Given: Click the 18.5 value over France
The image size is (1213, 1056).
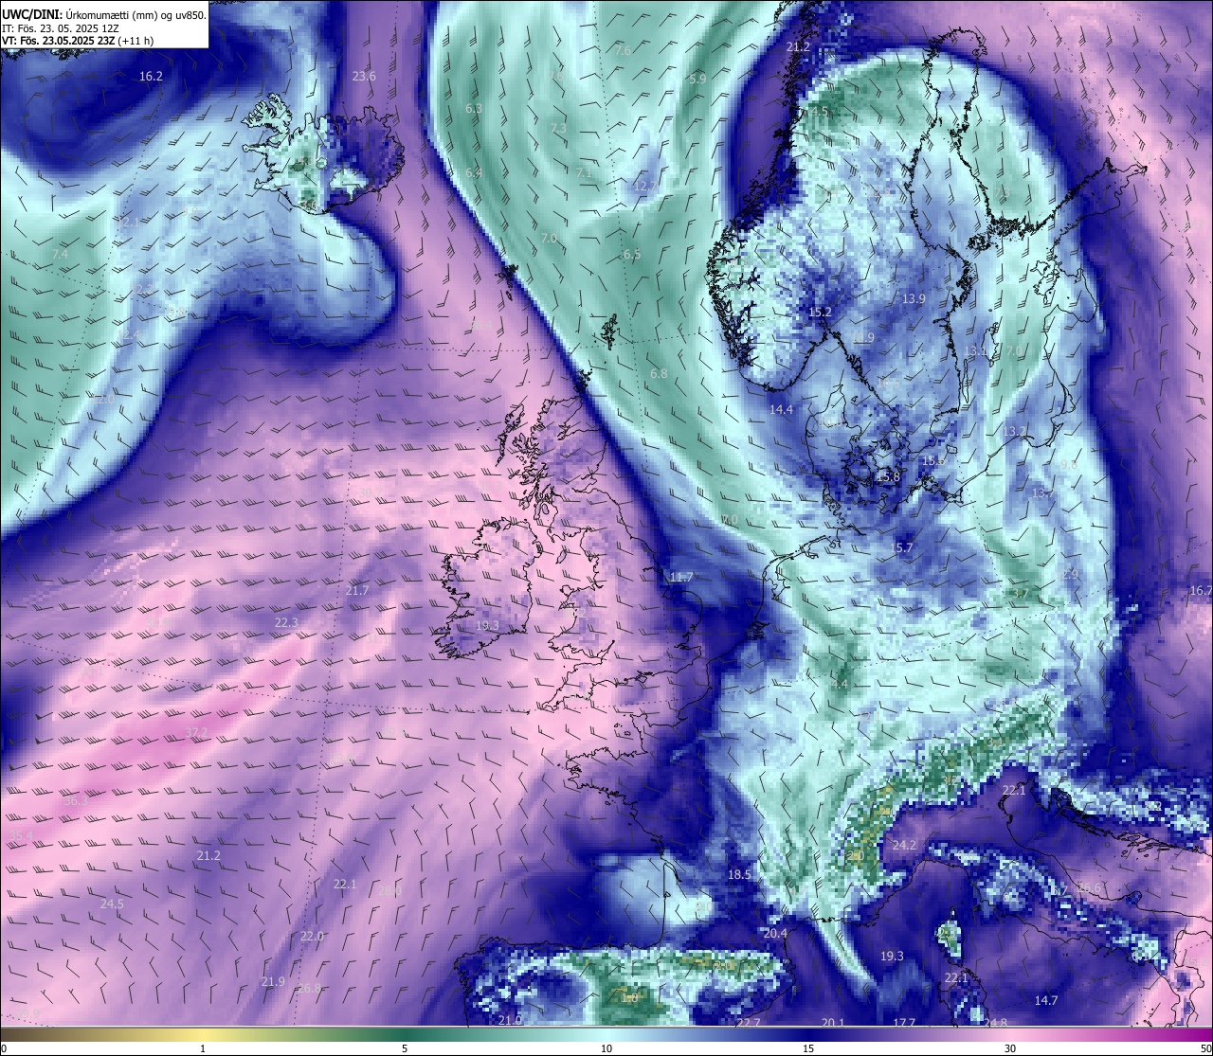Looking at the screenshot, I should click(x=739, y=874).
